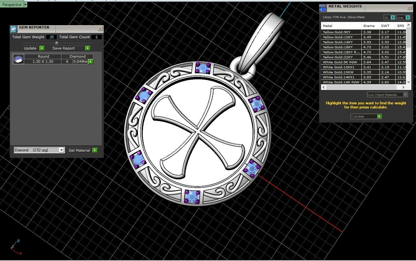
Task: Click the round diamond gem thumbnail
Action: click(x=18, y=59)
